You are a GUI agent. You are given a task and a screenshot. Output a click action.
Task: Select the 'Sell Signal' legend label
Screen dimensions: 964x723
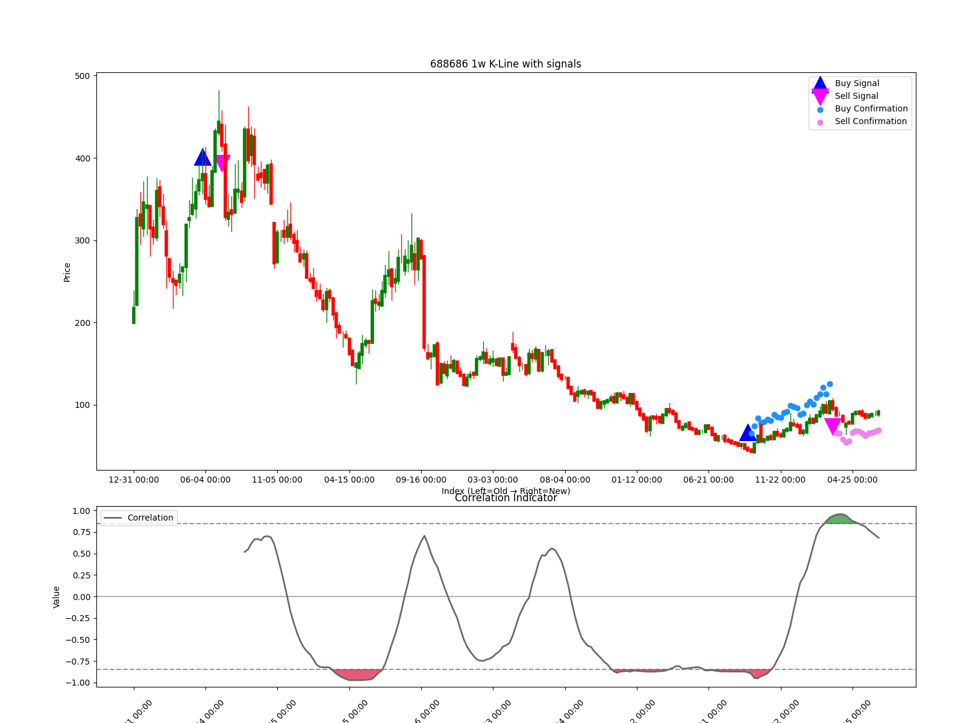[856, 96]
